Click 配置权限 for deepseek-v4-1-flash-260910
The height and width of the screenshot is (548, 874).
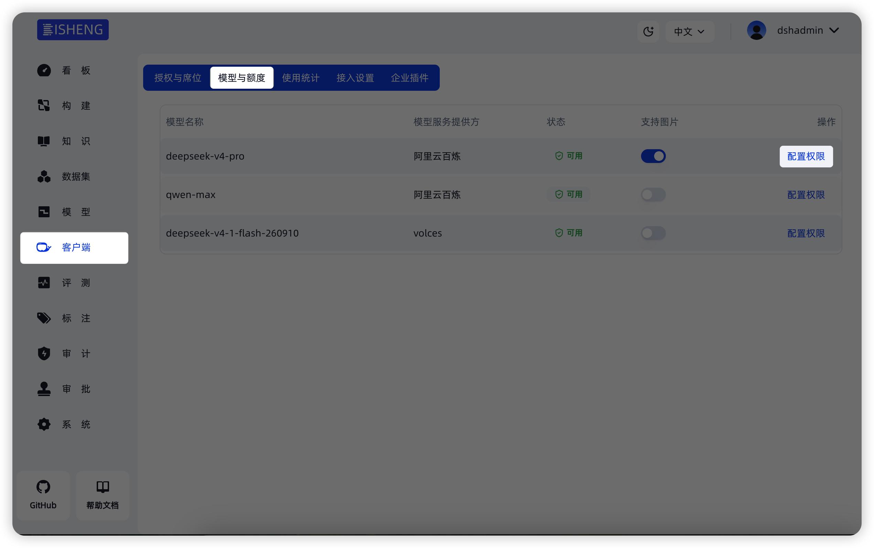tap(806, 233)
